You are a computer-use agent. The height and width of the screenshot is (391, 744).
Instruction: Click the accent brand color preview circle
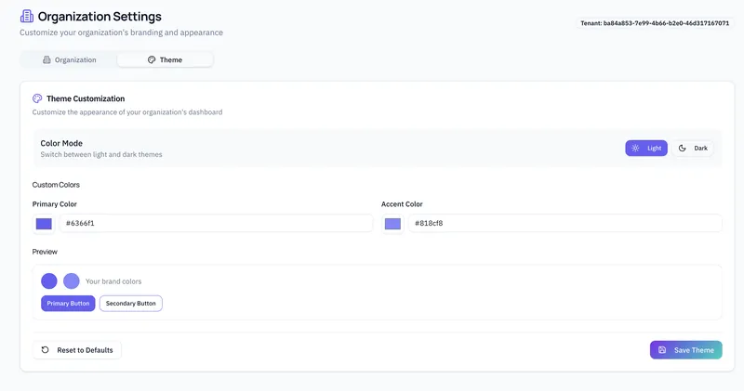click(72, 281)
